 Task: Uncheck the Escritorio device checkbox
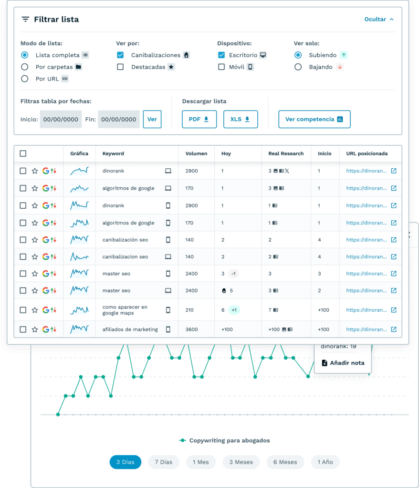click(221, 55)
